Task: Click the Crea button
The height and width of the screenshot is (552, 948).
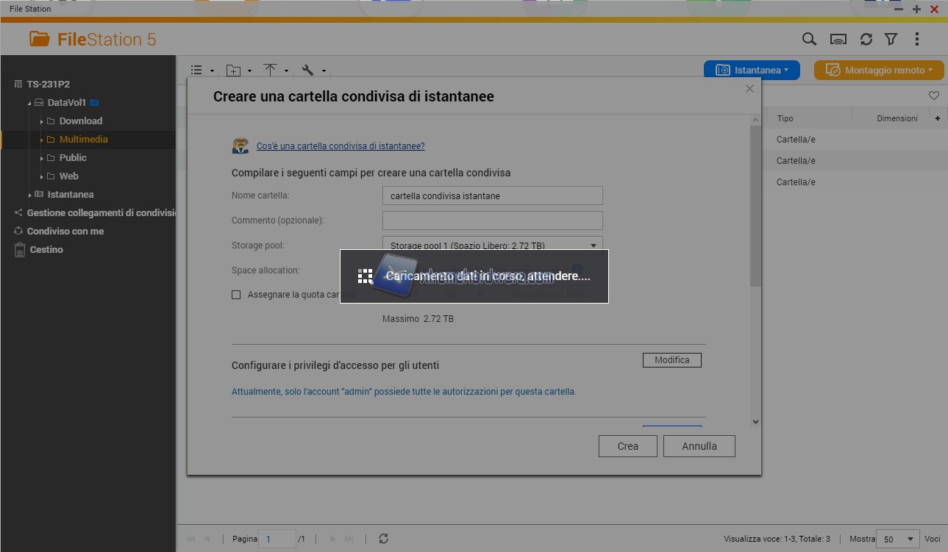Action: pos(627,446)
